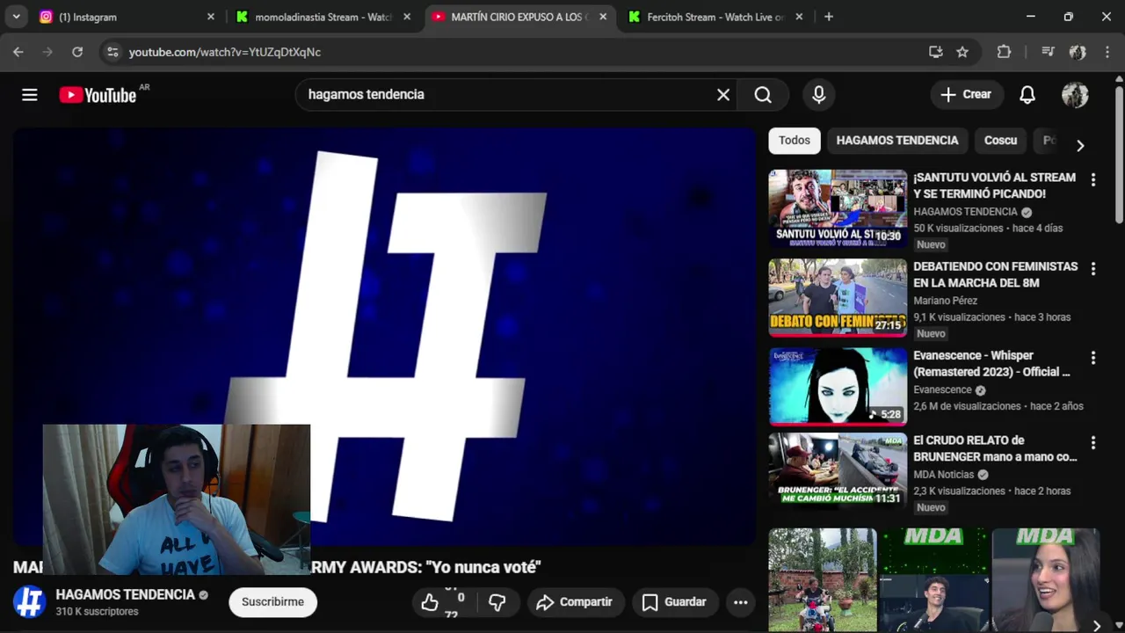This screenshot has height=633, width=1125.
Task: Open the more actions three-dot menu
Action: coord(741,602)
